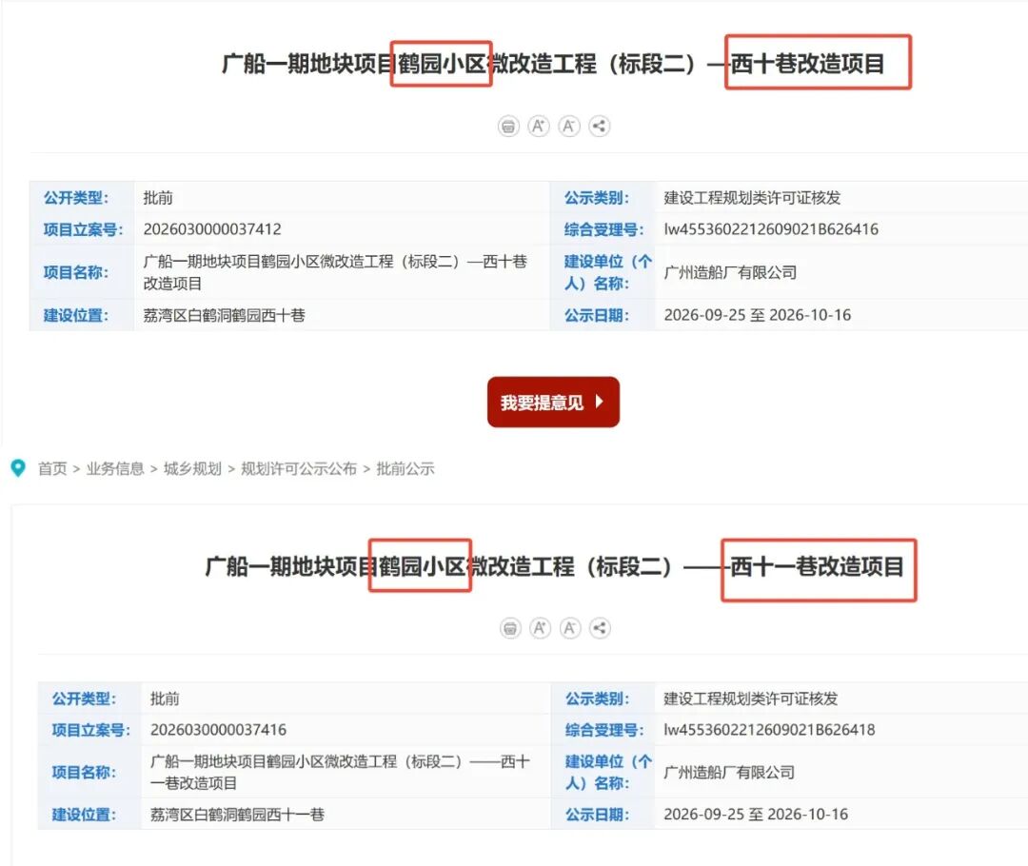Viewport: 1028px width, 866px height.
Task: Click first table's 公示日期 value 2026-09-25 至 2026-10-16
Action: [x=758, y=315]
